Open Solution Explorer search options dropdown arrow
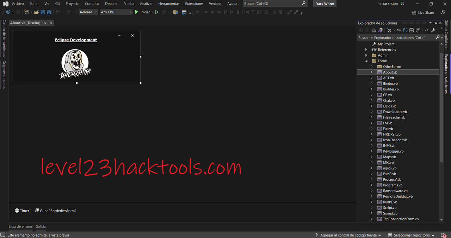The height and width of the screenshot is (238, 451). (442, 37)
